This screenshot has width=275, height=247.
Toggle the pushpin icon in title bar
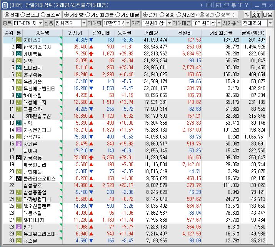[x=233, y=5]
